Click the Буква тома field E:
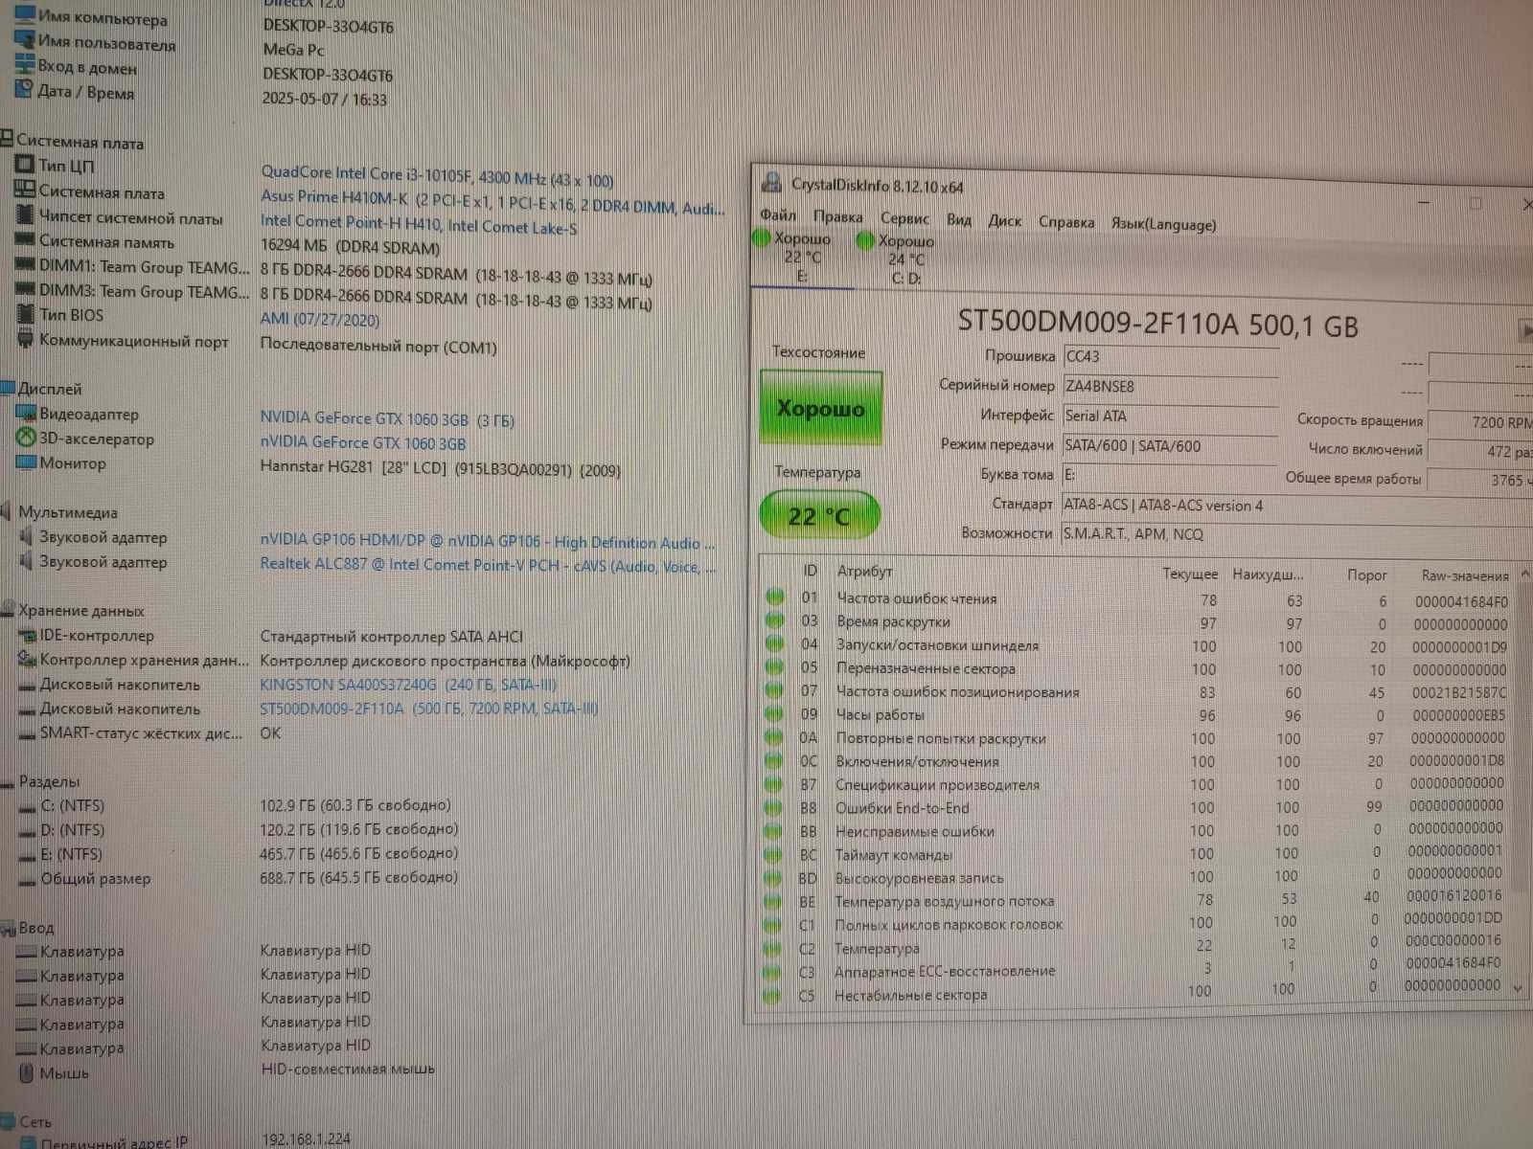This screenshot has width=1533, height=1149. [x=1170, y=475]
